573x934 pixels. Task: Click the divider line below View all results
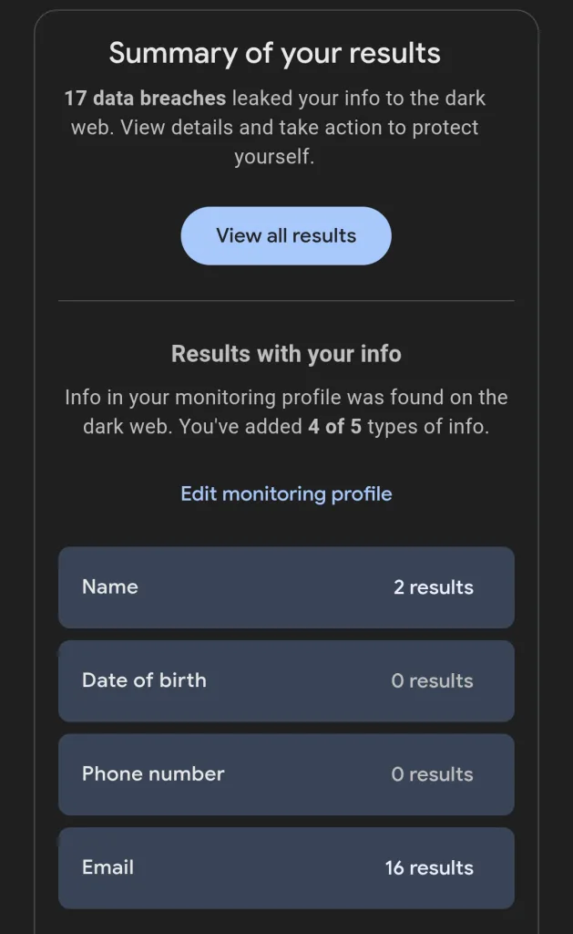286,300
